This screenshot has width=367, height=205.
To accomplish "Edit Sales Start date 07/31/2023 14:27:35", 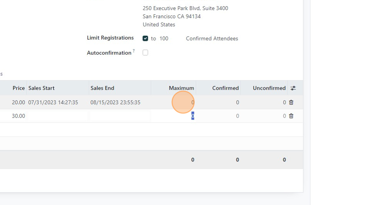I will click(53, 102).
